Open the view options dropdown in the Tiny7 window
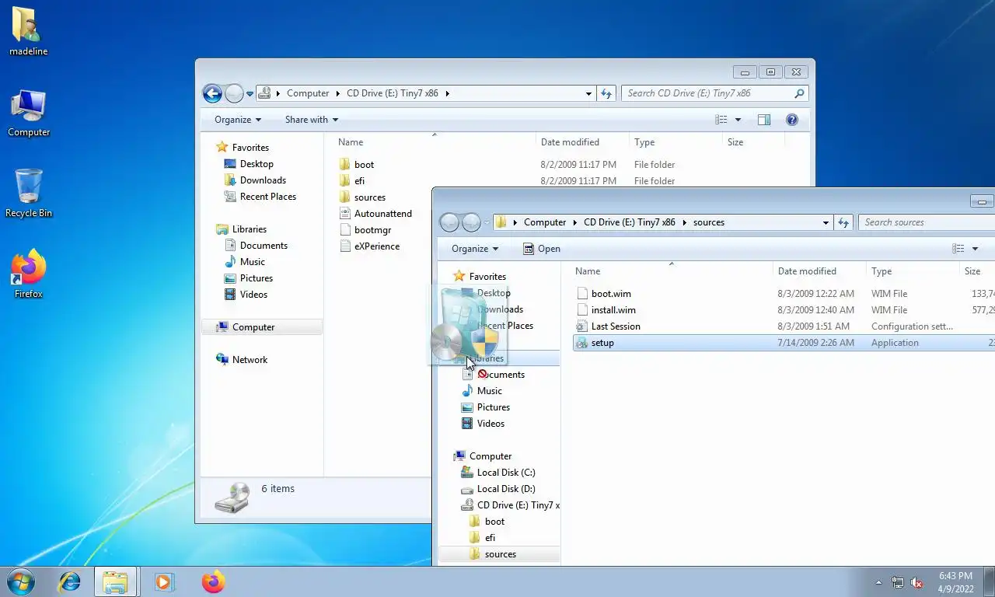 click(738, 120)
